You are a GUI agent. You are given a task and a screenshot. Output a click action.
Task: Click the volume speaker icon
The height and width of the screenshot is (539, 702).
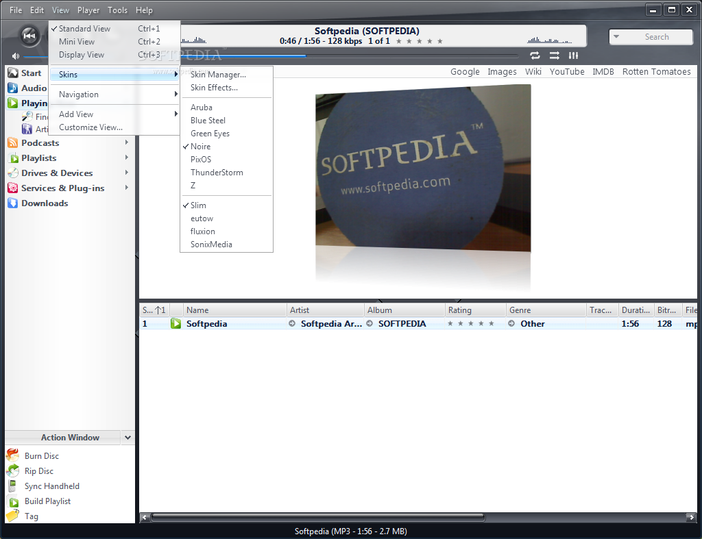[x=16, y=56]
